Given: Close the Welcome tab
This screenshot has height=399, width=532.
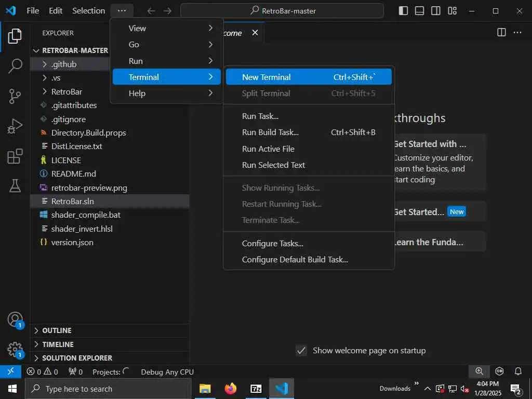Looking at the screenshot, I should 255,33.
